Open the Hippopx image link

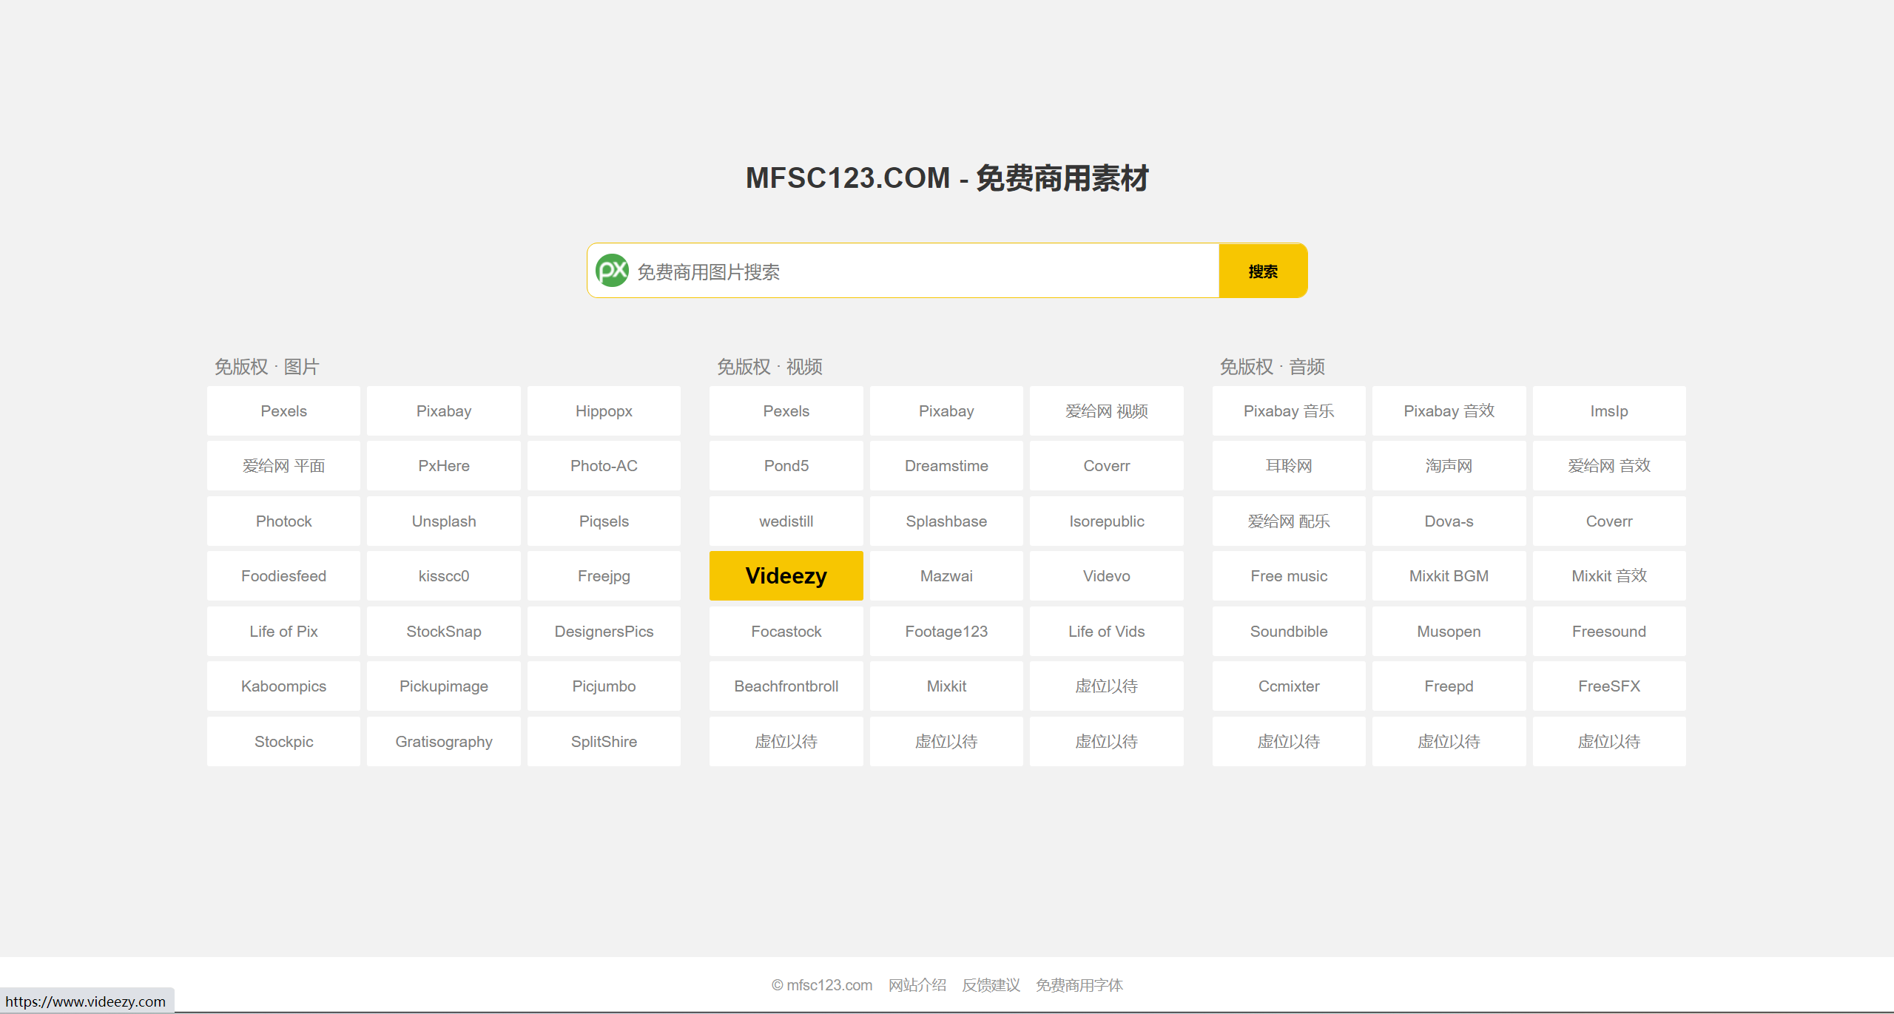(604, 410)
